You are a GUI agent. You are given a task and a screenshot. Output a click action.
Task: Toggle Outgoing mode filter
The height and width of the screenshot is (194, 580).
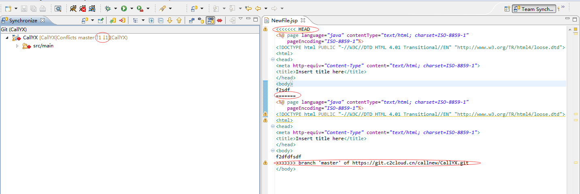click(201, 20)
